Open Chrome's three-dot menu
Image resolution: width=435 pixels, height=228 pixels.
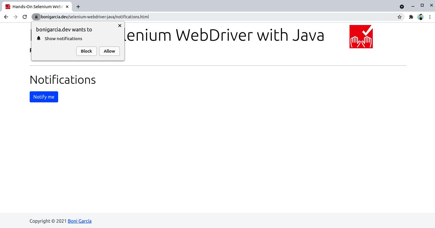click(430, 17)
